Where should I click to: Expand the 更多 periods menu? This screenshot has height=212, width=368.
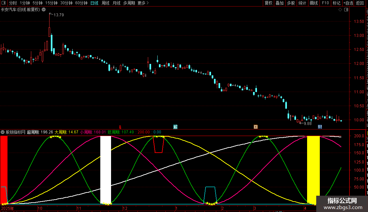click(x=143, y=3)
